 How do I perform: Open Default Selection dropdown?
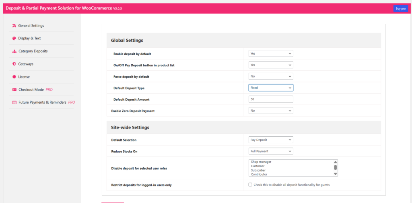pyautogui.click(x=271, y=140)
